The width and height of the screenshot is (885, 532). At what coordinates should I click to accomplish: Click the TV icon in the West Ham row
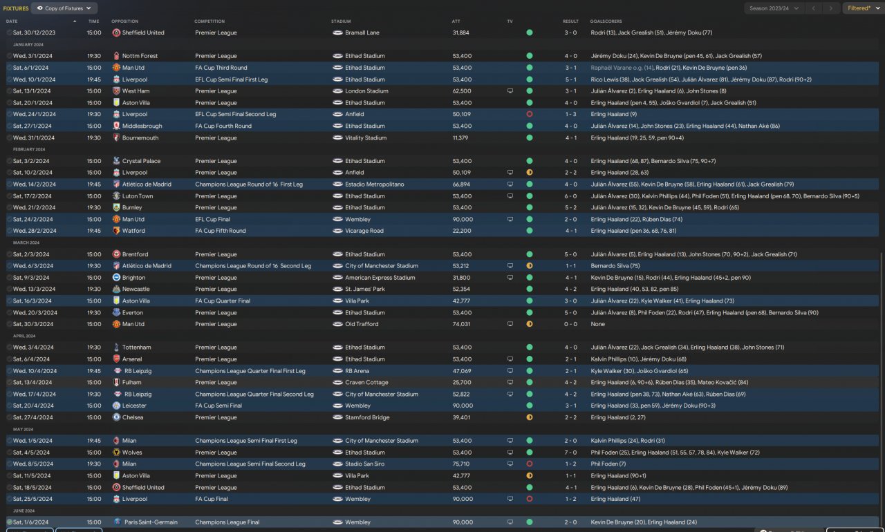[x=510, y=91]
